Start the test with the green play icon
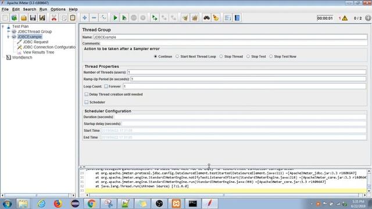This screenshot has width=372, height=209. click(x=115, y=18)
